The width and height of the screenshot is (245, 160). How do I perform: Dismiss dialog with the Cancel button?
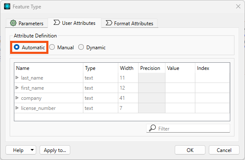224,150
